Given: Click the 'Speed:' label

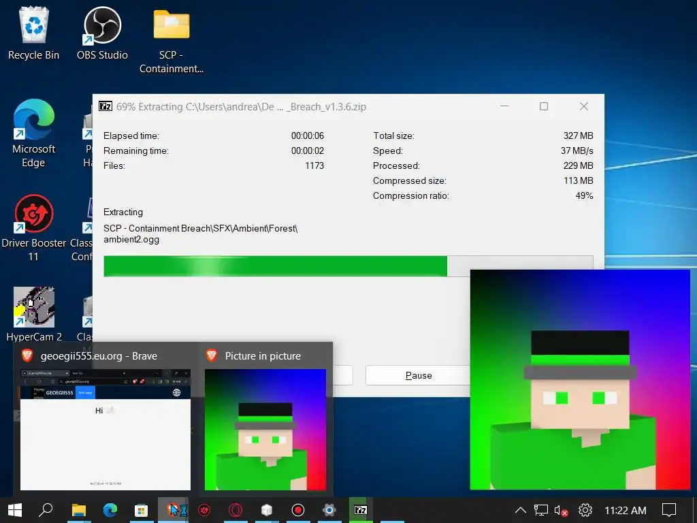Looking at the screenshot, I should click(387, 150).
